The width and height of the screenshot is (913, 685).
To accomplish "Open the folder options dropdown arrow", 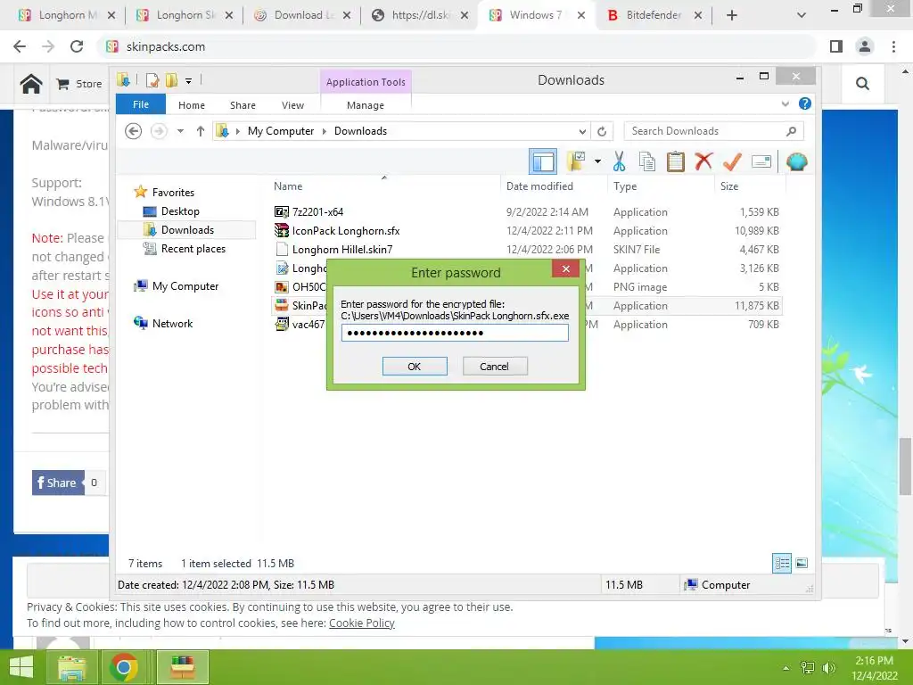I will (x=597, y=161).
